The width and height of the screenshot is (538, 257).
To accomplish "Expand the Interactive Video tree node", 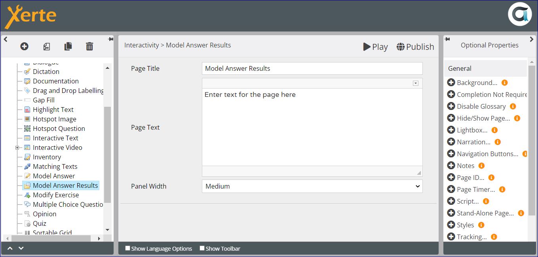I will pos(17,147).
